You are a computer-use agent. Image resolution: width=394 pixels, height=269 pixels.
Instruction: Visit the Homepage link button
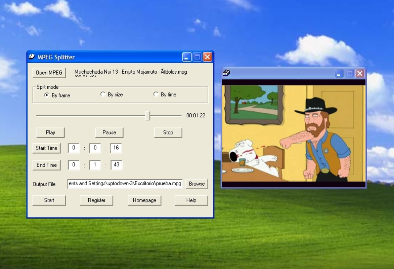pyautogui.click(x=144, y=200)
